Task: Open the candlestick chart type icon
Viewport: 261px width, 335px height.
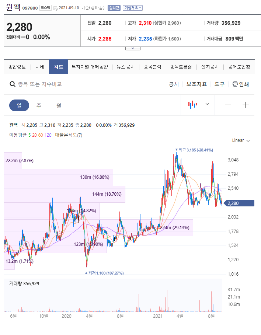Action: [192, 105]
